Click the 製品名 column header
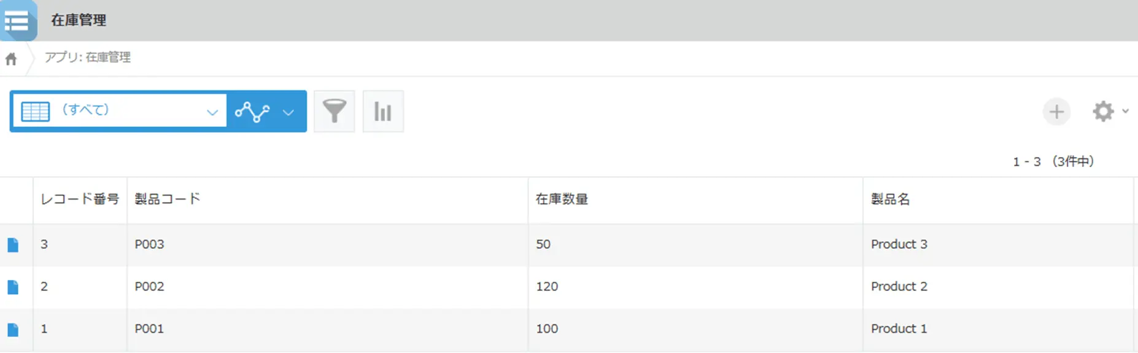 [x=890, y=199]
